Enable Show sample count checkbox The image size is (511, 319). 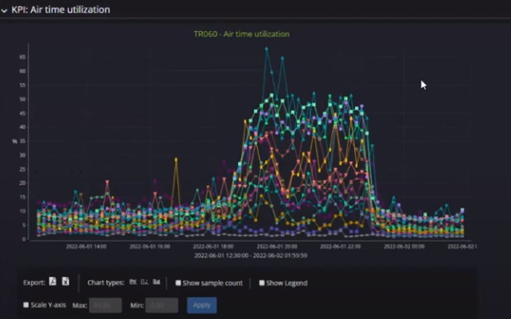pyautogui.click(x=178, y=283)
